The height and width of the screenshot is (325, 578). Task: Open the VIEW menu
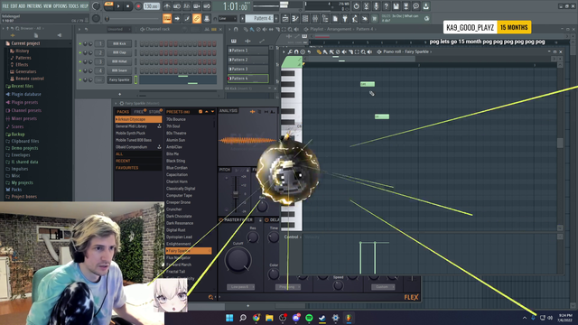coord(48,6)
